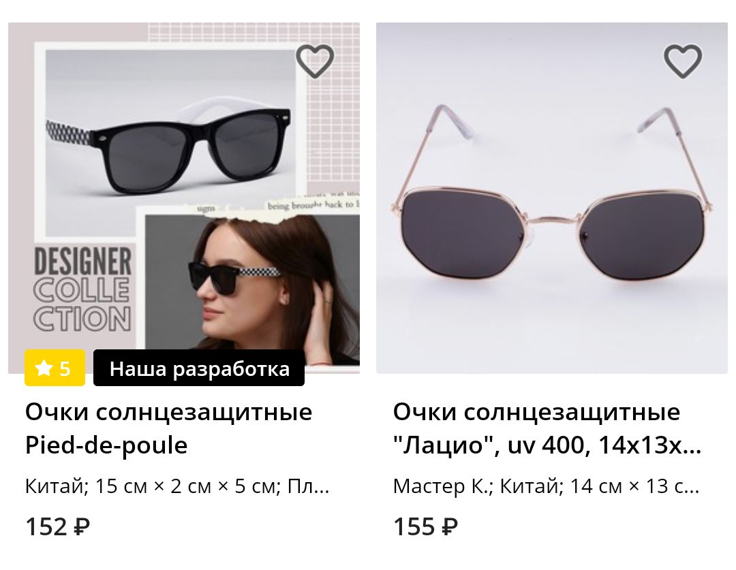Click the Мастер К.; Китай description line
This screenshot has height=570, width=736.
click(x=547, y=486)
